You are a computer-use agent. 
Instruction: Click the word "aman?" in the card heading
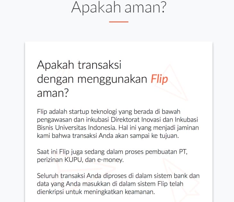coord(53,93)
